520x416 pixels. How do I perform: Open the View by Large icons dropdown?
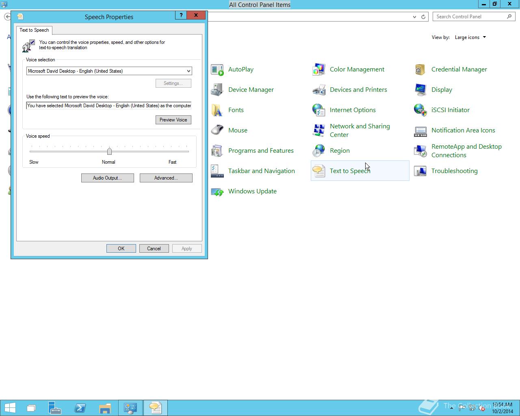click(470, 37)
